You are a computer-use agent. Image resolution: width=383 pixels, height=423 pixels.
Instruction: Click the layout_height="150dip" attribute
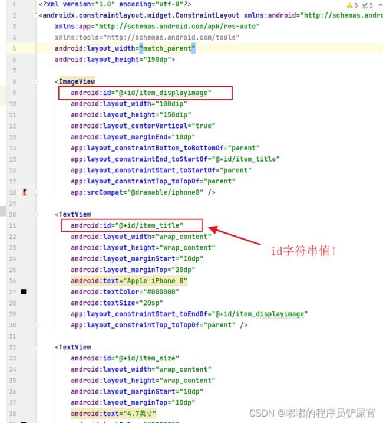coord(131,115)
